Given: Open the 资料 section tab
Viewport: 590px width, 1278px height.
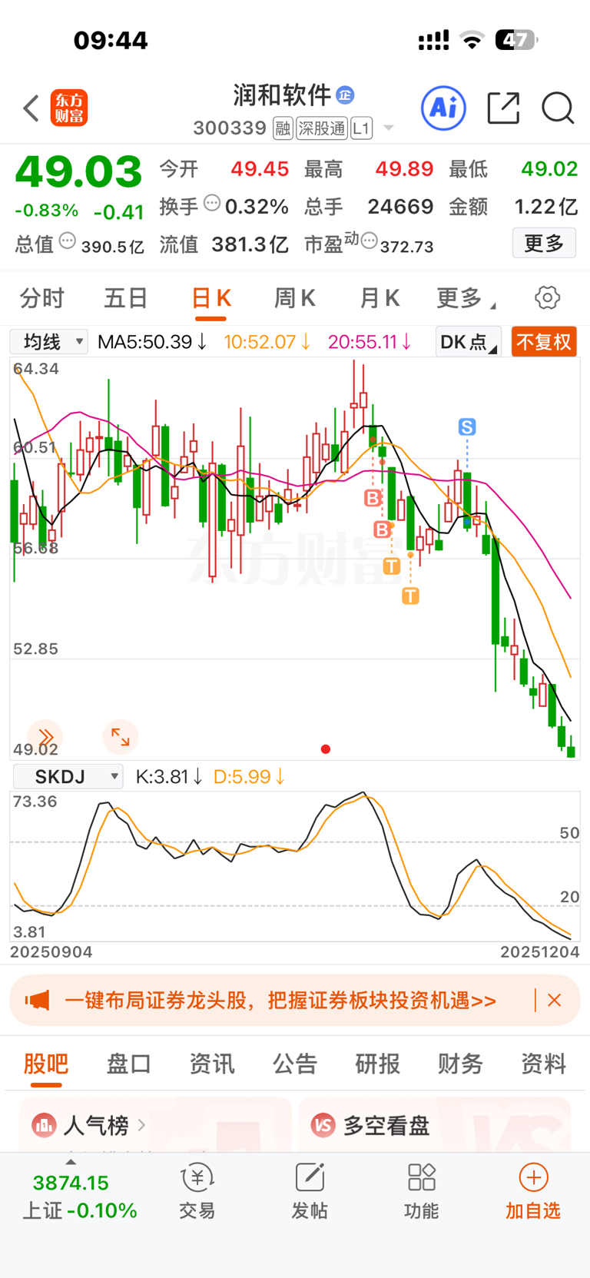Looking at the screenshot, I should [x=543, y=1064].
